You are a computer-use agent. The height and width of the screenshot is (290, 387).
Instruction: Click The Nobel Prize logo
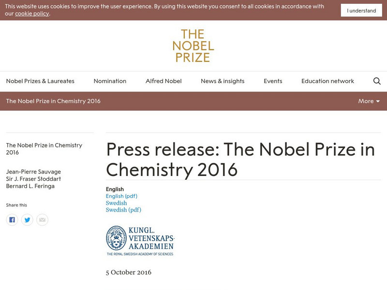(193, 46)
